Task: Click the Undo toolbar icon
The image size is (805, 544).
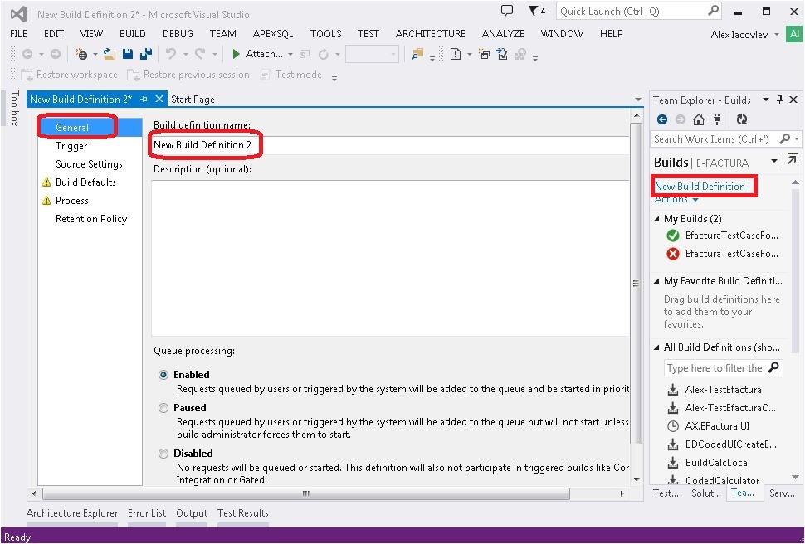Action: click(171, 54)
